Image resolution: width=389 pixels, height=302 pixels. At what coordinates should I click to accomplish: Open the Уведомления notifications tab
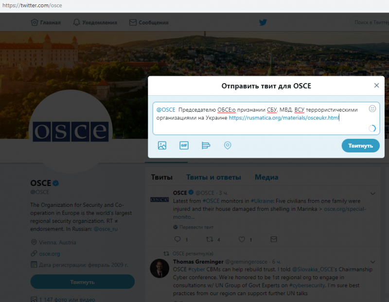(95, 22)
